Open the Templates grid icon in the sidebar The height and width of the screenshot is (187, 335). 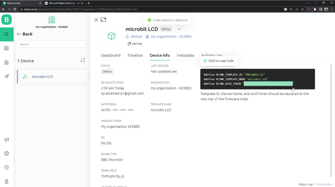coord(7,48)
